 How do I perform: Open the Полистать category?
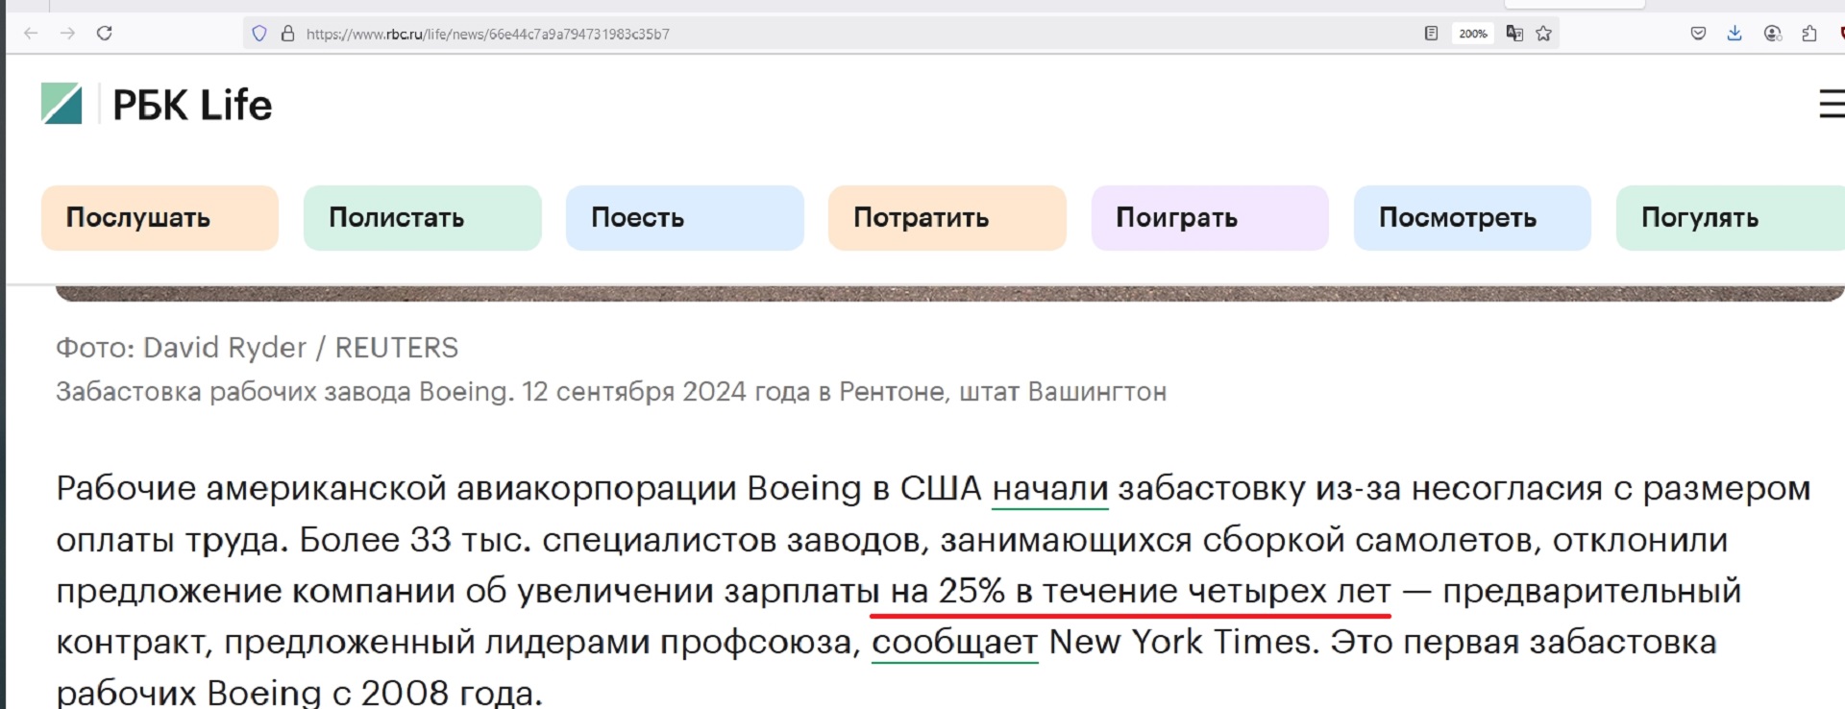(423, 218)
